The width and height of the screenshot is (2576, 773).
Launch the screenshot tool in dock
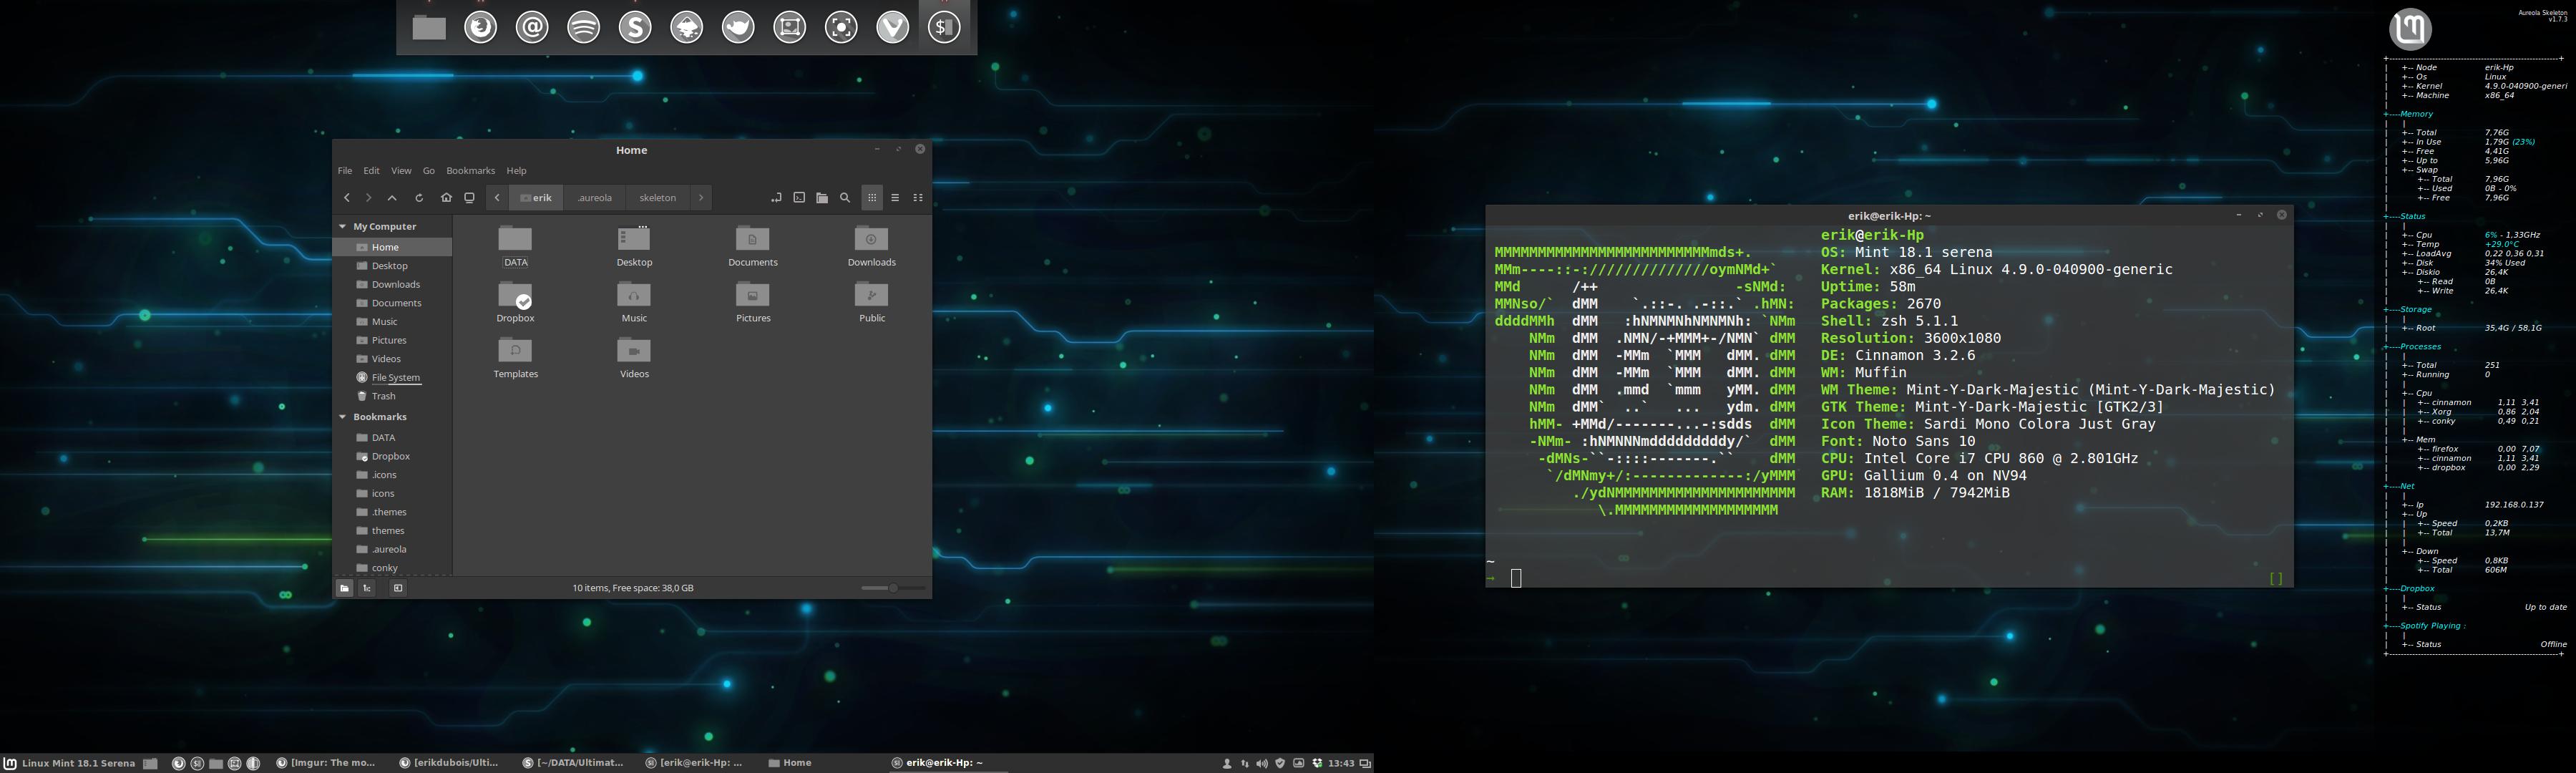point(841,28)
